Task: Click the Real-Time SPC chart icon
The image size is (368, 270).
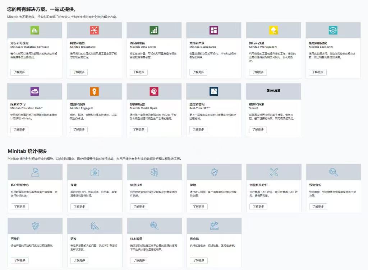Action: point(213,91)
